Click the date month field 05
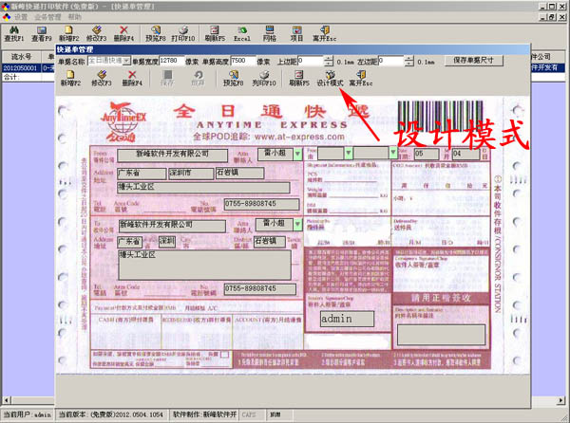Viewport: 570px width, 423px height. 427,154
